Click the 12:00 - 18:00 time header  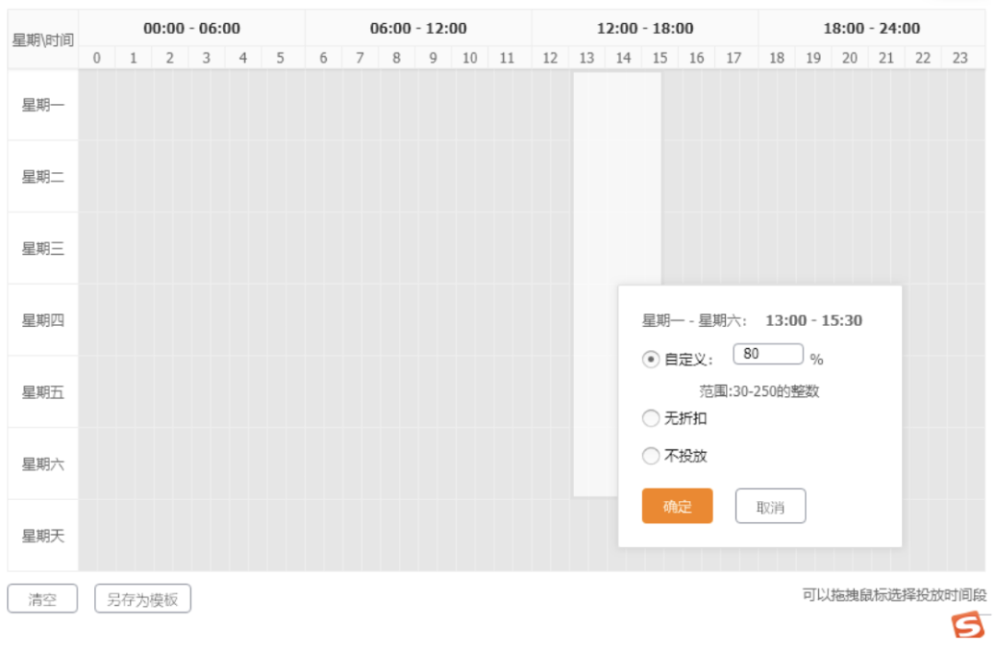pos(645,28)
